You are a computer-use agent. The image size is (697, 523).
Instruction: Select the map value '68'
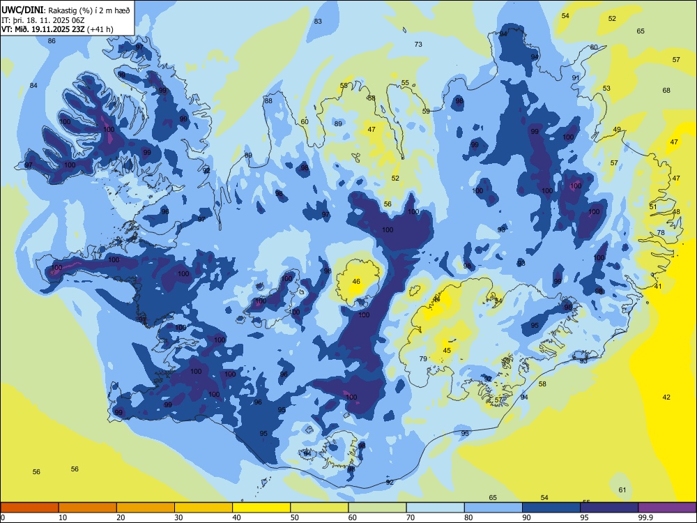point(666,90)
